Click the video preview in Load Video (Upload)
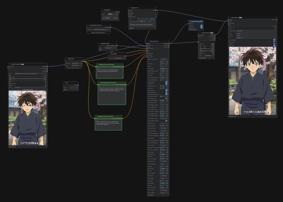This screenshot has width=283, height=202. coord(28,118)
